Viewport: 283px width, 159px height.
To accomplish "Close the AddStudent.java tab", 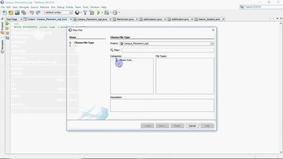I will point(192,19).
